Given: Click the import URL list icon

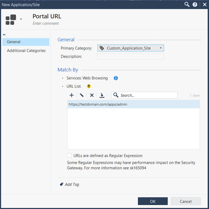Looking at the screenshot, I should point(102,95).
